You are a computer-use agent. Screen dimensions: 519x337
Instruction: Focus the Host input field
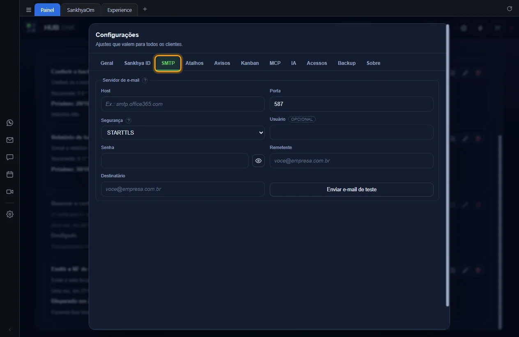point(183,104)
